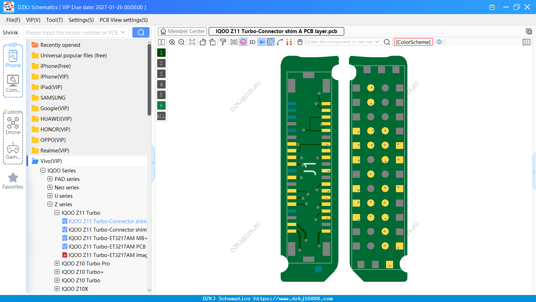The height and width of the screenshot is (302, 536).
Task: Expand the Neo series node
Action: click(50, 187)
